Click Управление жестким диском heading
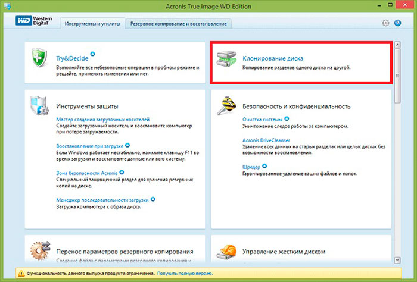This screenshot has height=282, width=417. coord(284,252)
